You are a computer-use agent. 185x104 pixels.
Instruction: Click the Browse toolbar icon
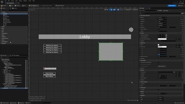pos(17,5)
